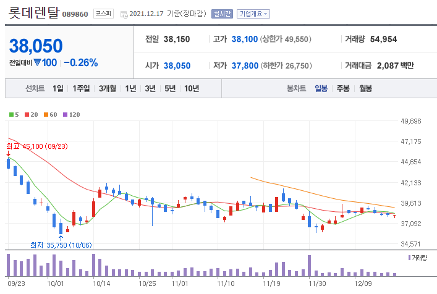
Task: Click the 10/14 date axis label
Action: click(101, 283)
